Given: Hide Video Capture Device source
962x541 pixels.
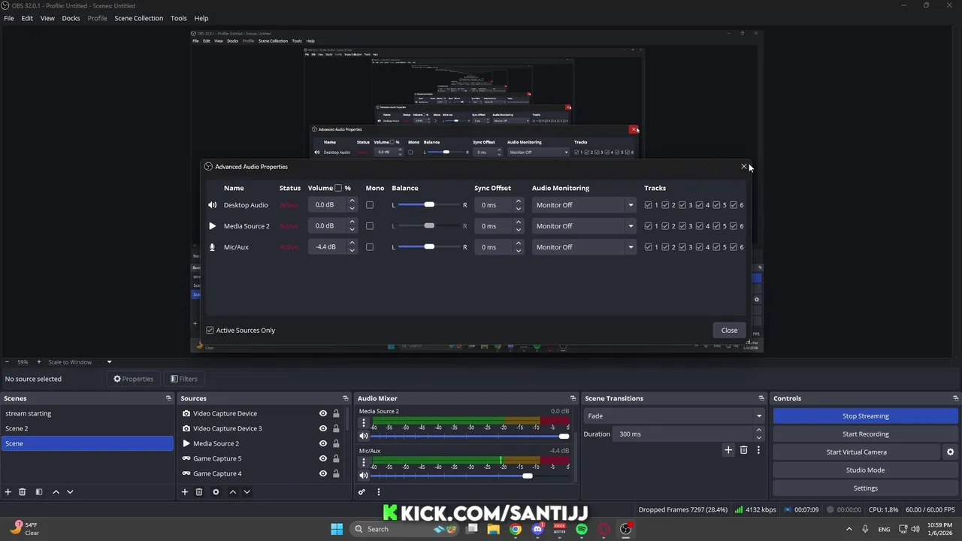Looking at the screenshot, I should (323, 413).
